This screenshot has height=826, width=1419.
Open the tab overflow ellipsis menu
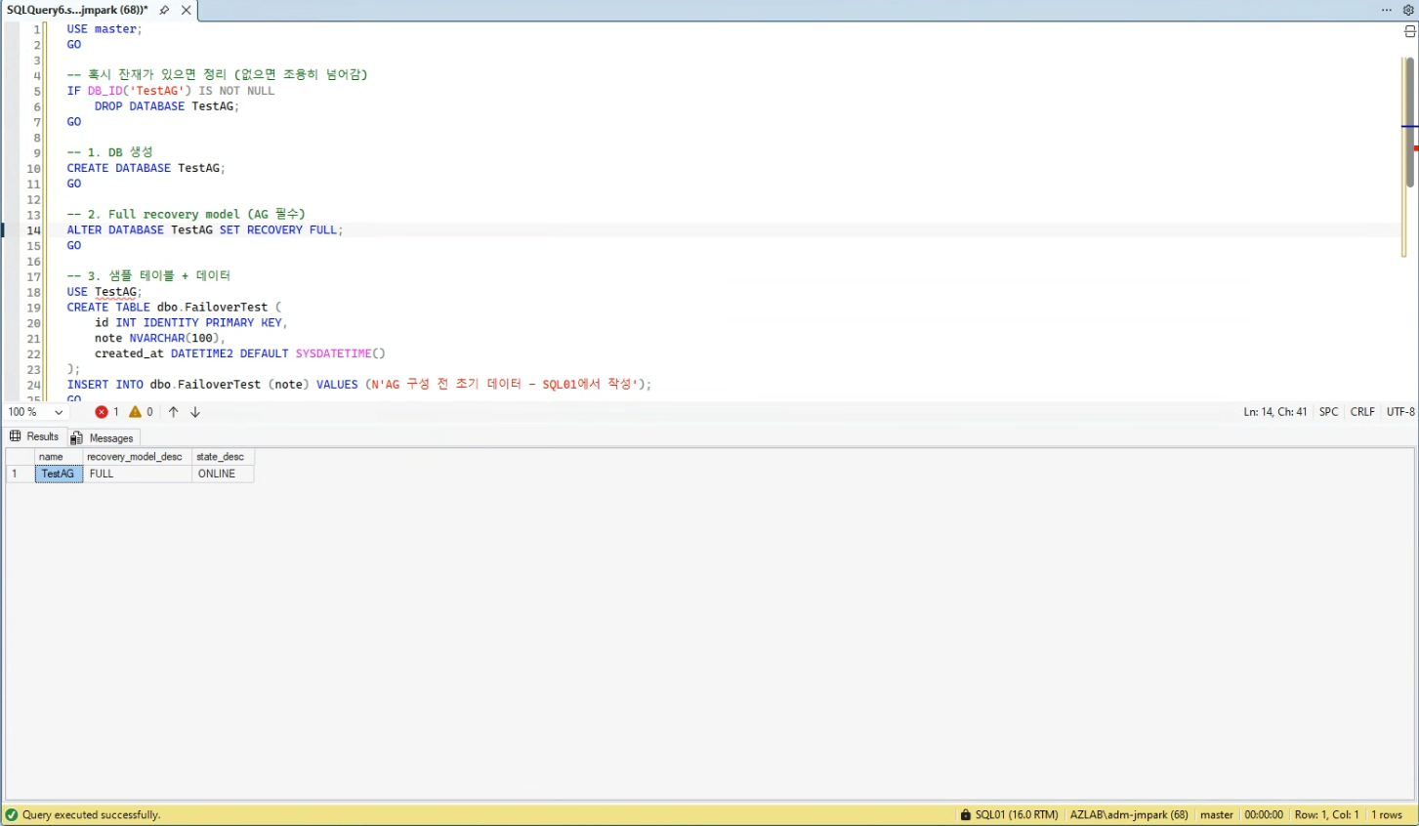point(1387,10)
